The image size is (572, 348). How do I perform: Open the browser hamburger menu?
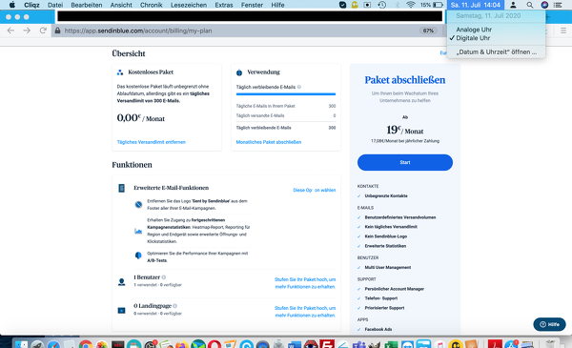pyautogui.click(x=563, y=31)
